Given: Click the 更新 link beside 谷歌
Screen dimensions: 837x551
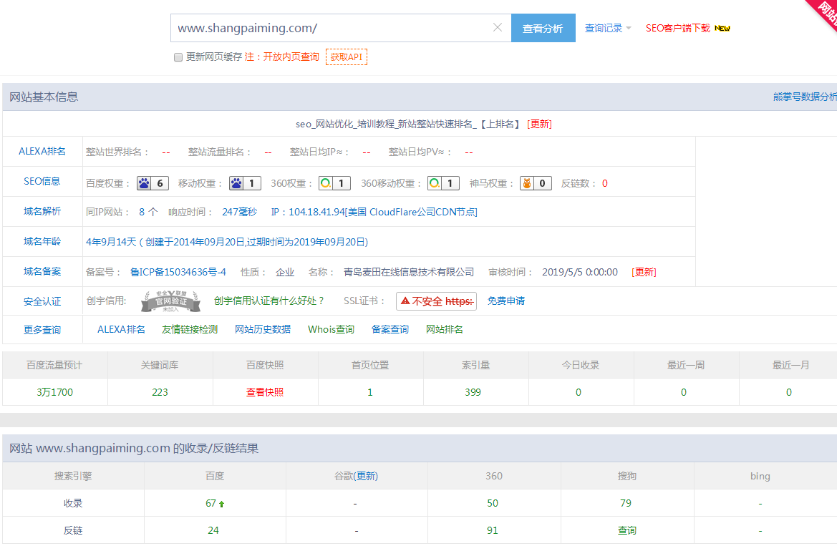Looking at the screenshot, I should [x=366, y=476].
